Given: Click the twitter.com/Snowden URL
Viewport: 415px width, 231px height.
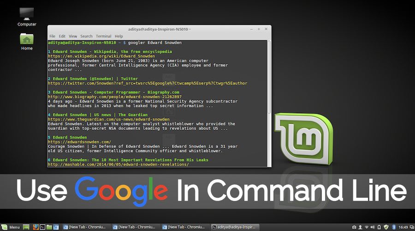Looking at the screenshot, I should click(148, 83).
